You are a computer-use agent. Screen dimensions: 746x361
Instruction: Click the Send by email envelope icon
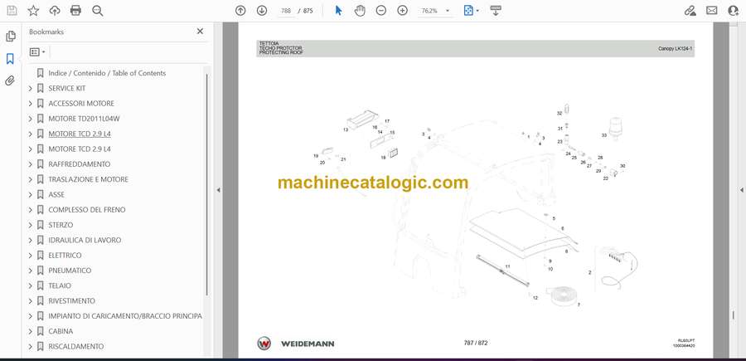tap(712, 11)
